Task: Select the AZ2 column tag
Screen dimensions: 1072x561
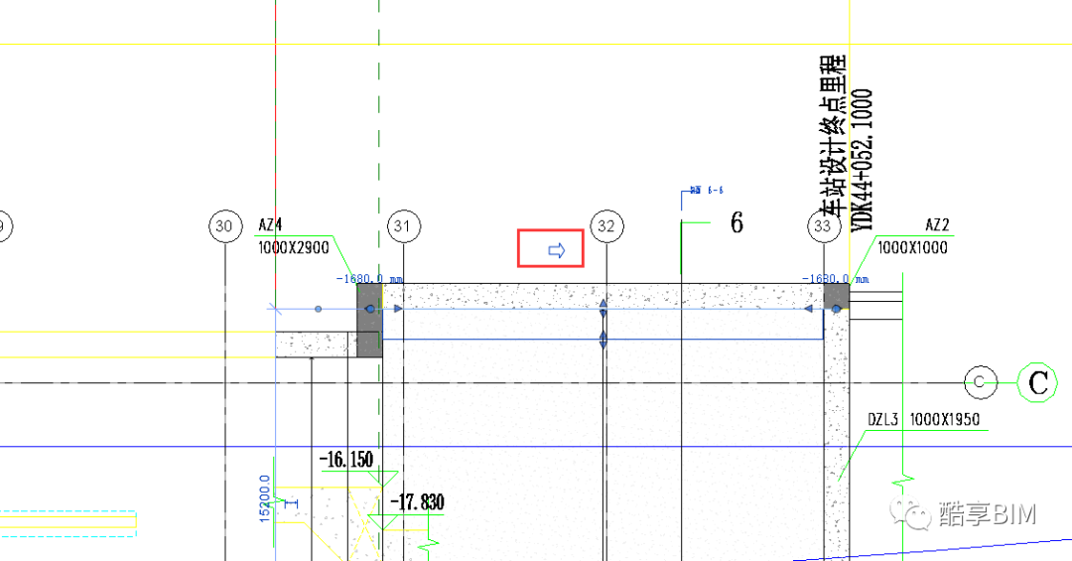Action: tap(937, 225)
